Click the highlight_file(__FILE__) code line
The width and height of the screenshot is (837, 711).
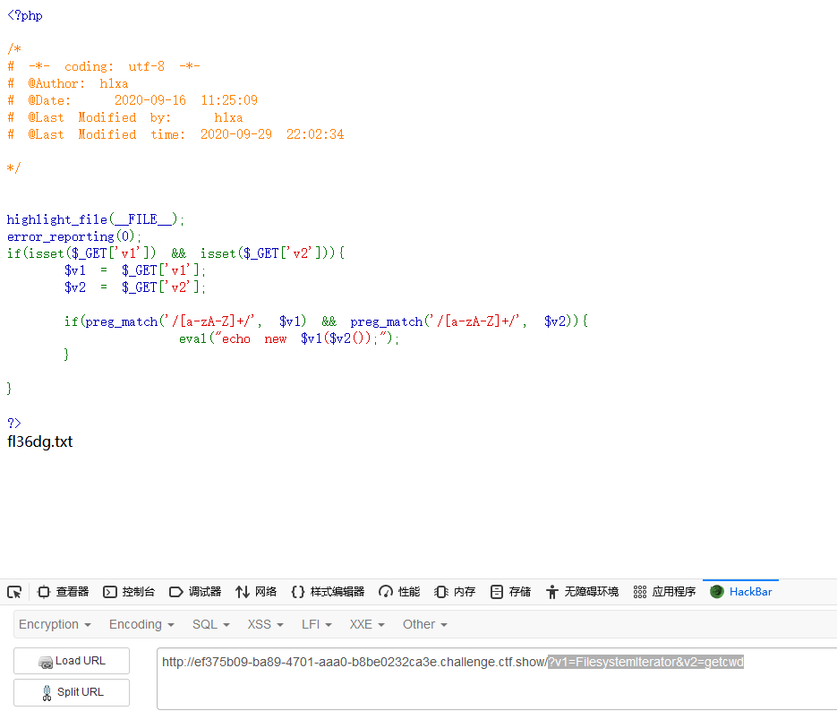pyautogui.click(x=96, y=219)
